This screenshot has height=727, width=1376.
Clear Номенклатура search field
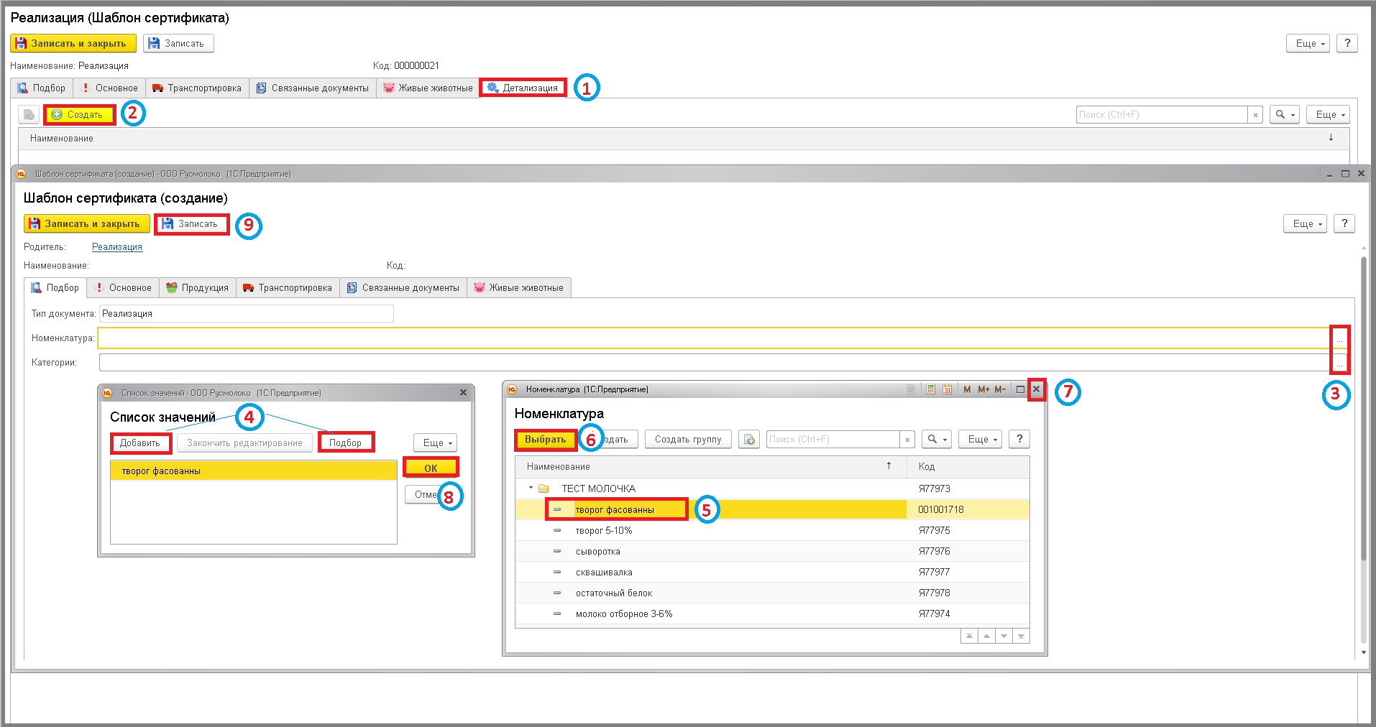[x=907, y=440]
